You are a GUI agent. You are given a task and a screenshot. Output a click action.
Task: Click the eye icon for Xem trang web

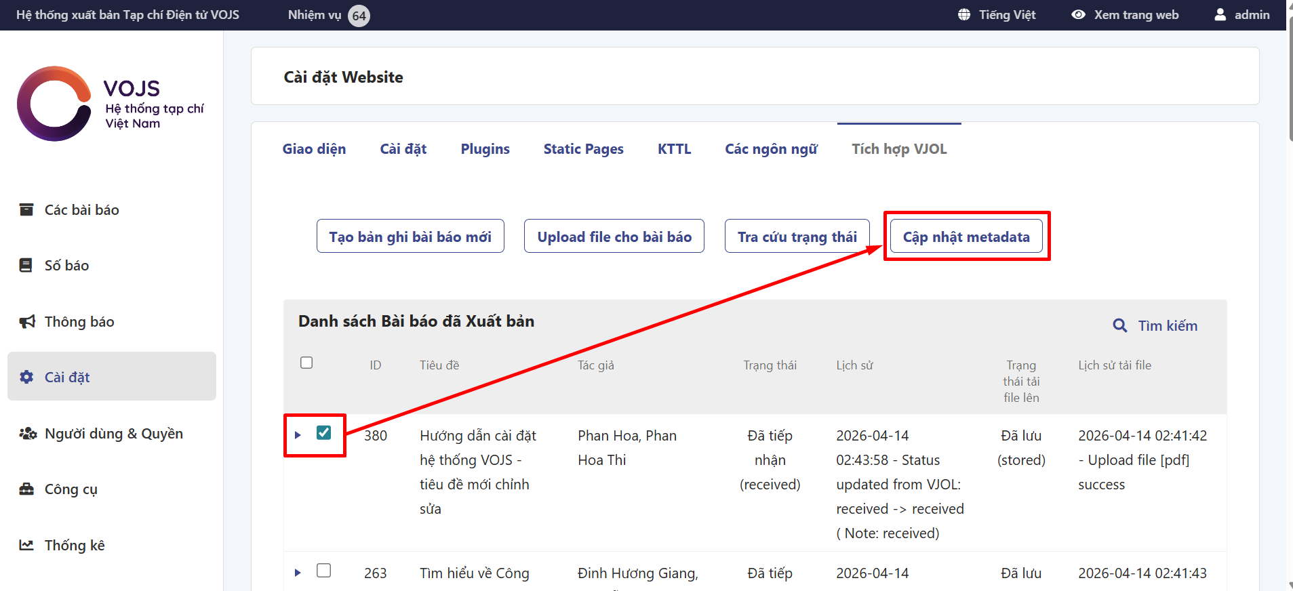pos(1078,14)
